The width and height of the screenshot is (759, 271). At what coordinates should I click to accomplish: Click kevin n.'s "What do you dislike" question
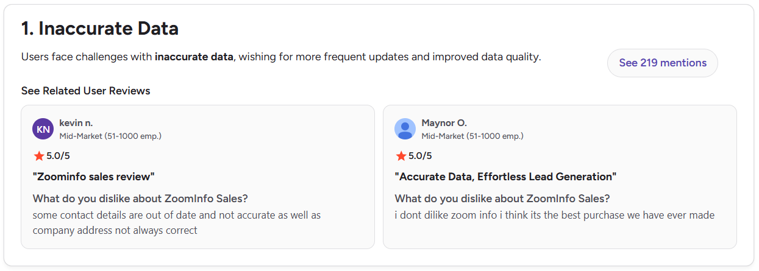click(x=140, y=199)
